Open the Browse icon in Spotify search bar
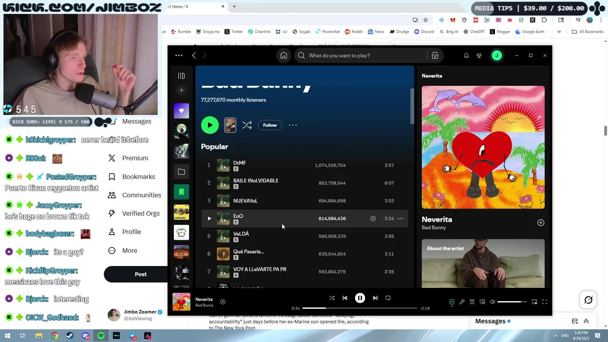 point(435,56)
